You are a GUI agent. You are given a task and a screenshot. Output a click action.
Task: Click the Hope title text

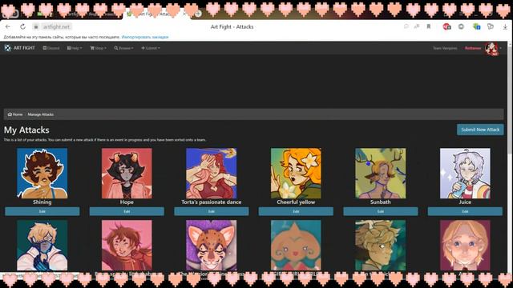127,202
